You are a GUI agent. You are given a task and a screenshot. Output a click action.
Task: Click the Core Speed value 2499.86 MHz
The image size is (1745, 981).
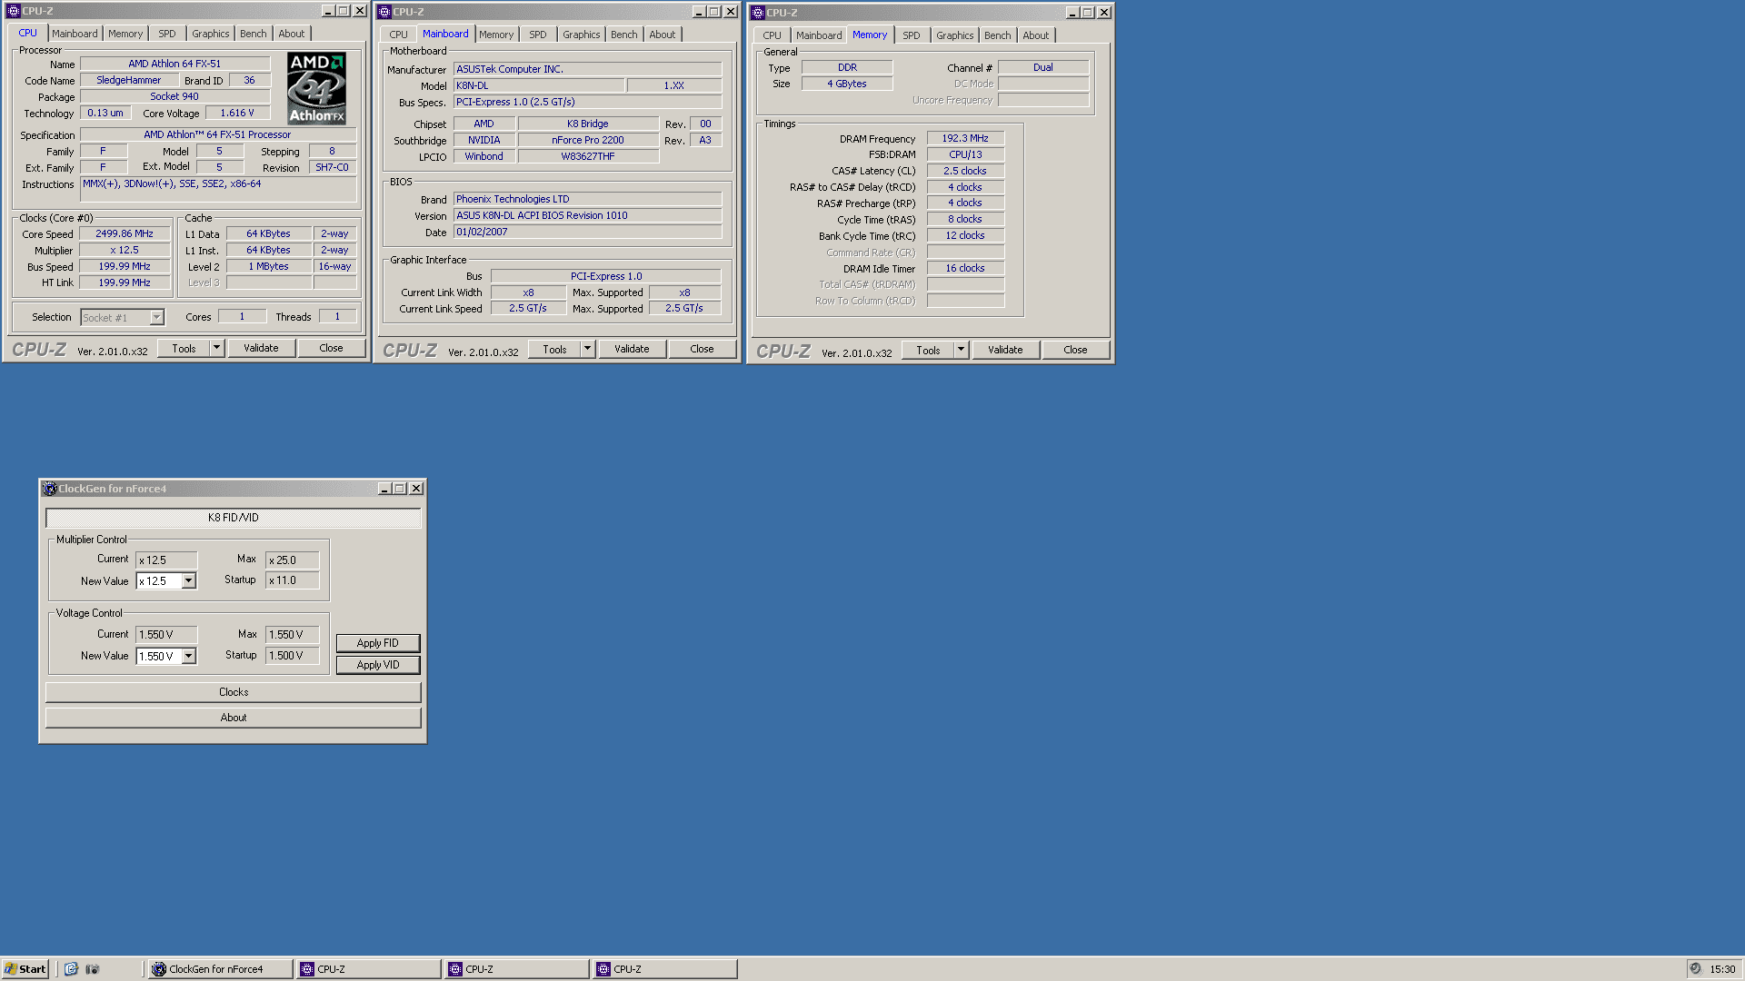pyautogui.click(x=125, y=233)
